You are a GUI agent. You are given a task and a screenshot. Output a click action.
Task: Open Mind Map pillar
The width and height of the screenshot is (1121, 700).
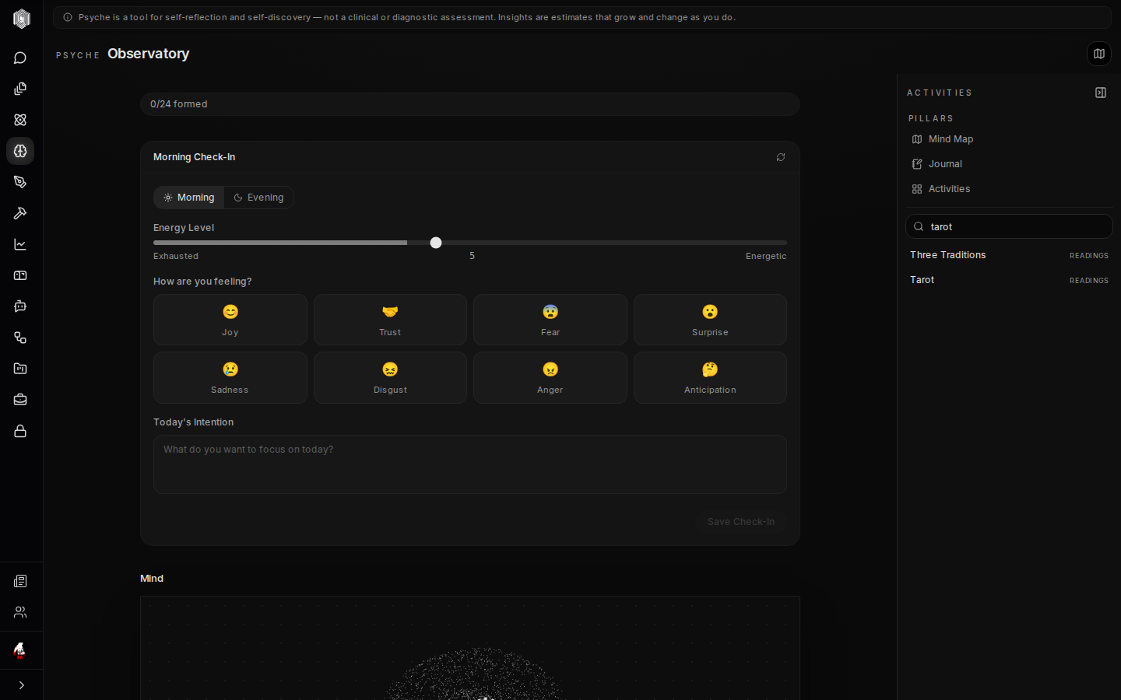point(1009,139)
